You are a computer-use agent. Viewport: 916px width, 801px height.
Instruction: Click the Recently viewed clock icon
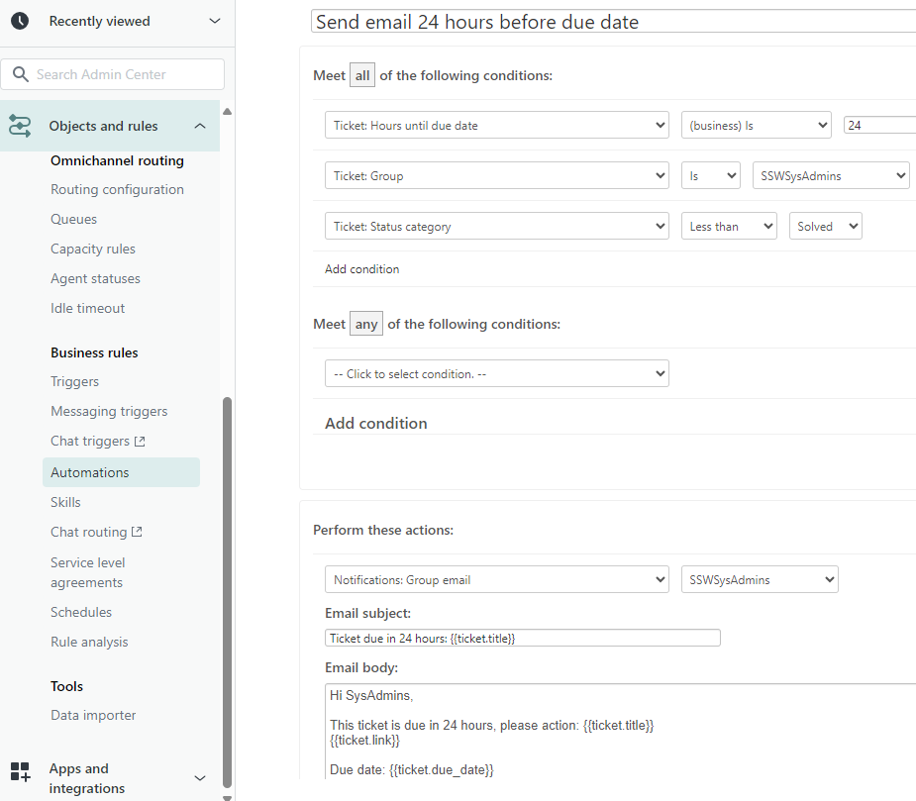point(20,21)
